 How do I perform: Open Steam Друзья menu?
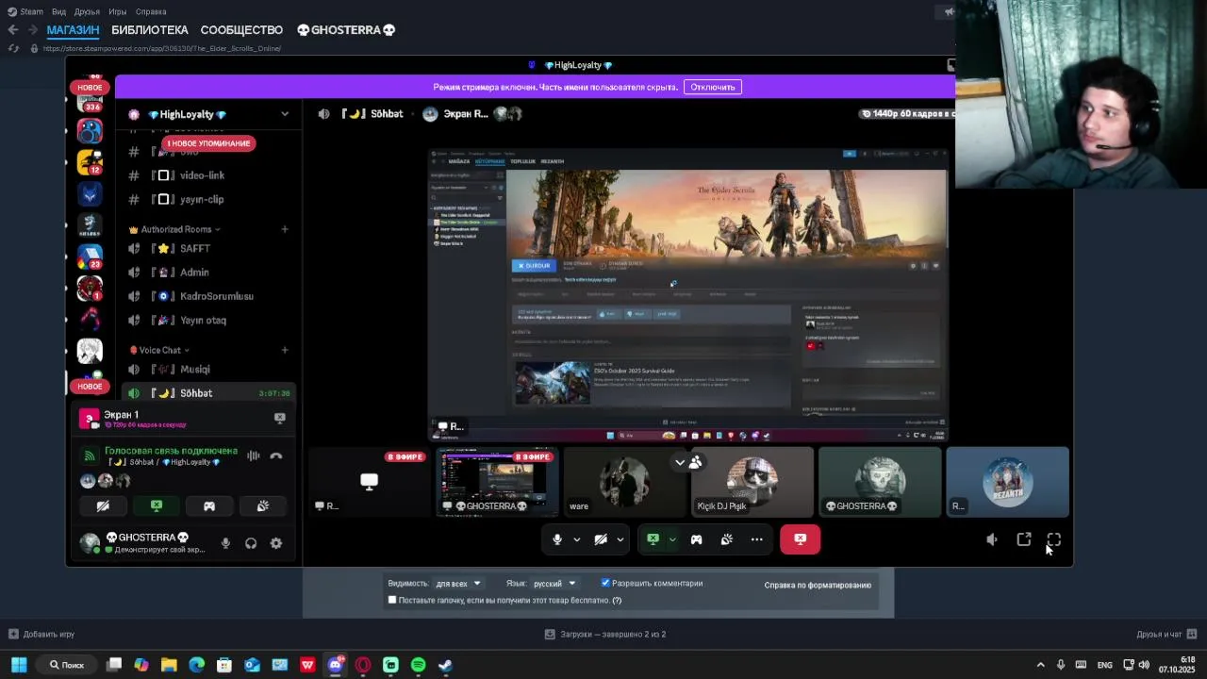pyautogui.click(x=87, y=11)
